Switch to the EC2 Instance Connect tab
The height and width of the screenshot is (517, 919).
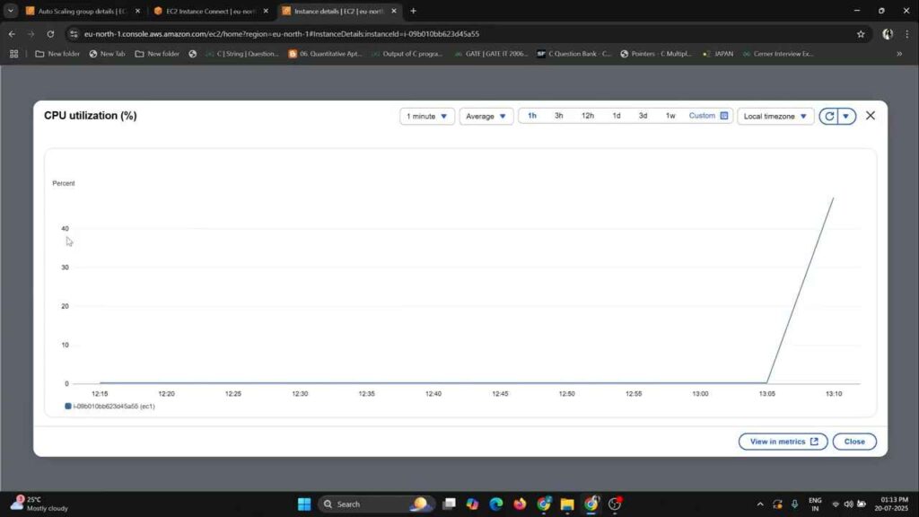click(x=210, y=11)
